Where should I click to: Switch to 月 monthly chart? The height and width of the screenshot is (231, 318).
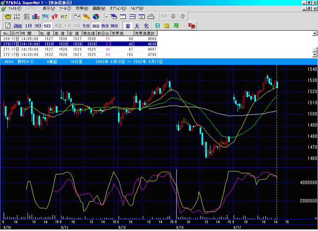point(176,26)
